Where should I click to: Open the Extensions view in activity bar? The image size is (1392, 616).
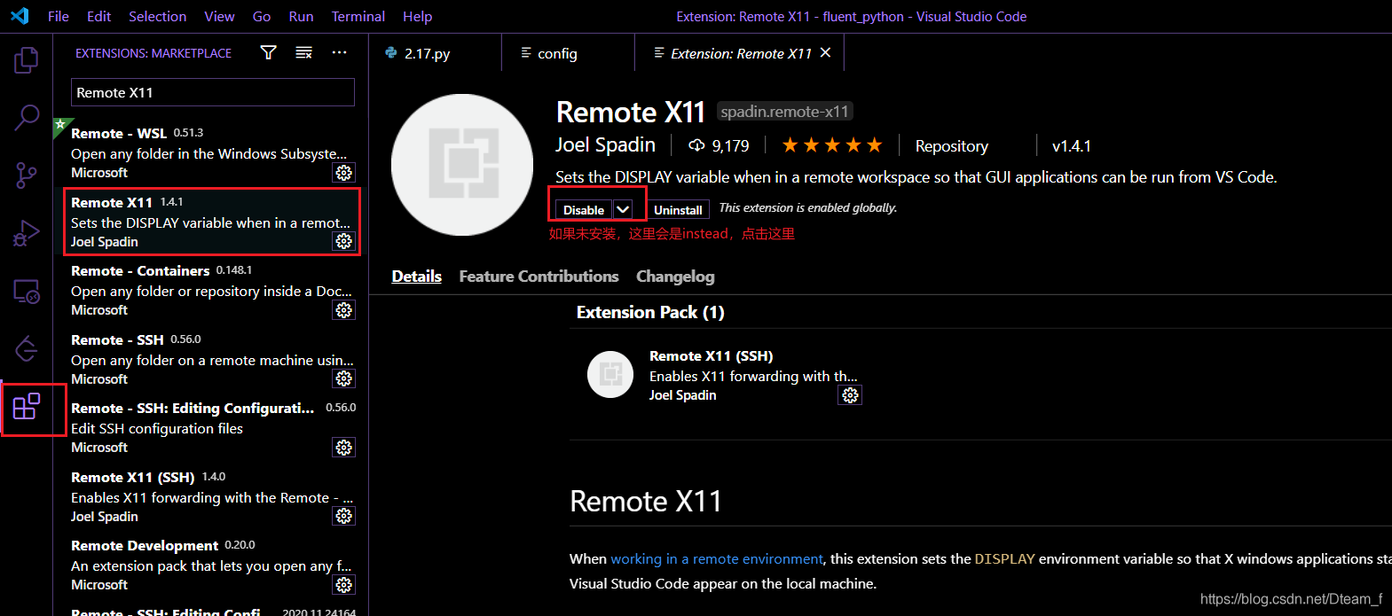(x=27, y=407)
